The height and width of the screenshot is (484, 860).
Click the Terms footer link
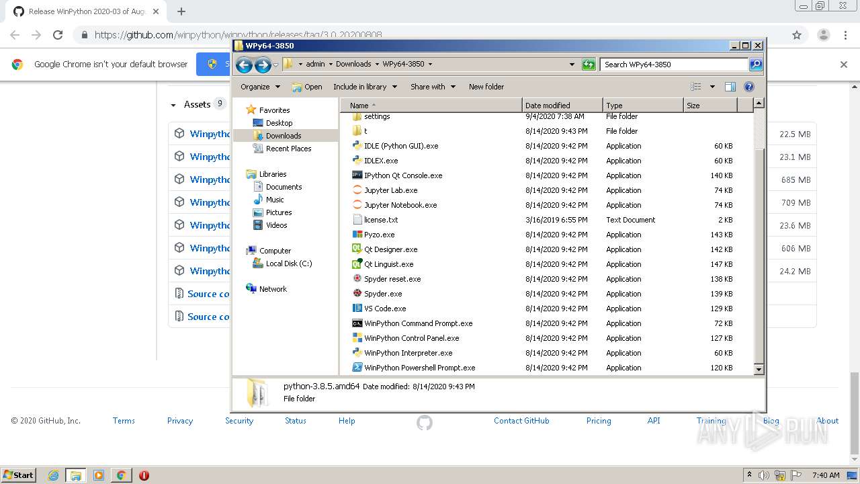pos(124,421)
